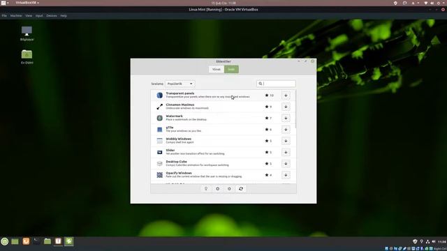Download the Watermark extension
Viewport: 447px width, 251px height.
tap(286, 118)
